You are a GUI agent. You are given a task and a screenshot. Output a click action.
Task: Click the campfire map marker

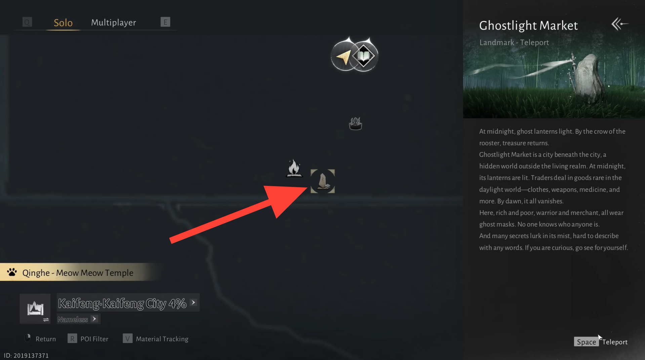[x=294, y=168]
